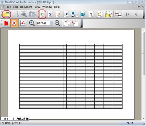Select the area selection tool with cursor

click(16, 14)
